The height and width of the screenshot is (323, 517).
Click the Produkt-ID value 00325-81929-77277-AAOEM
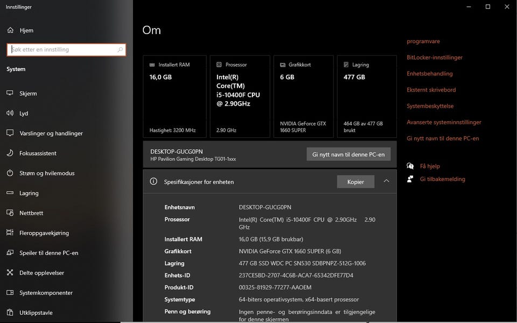click(x=275, y=287)
